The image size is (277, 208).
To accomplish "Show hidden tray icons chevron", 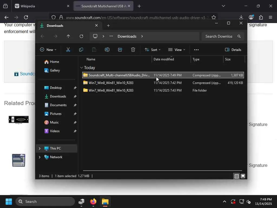I will click(224, 201).
